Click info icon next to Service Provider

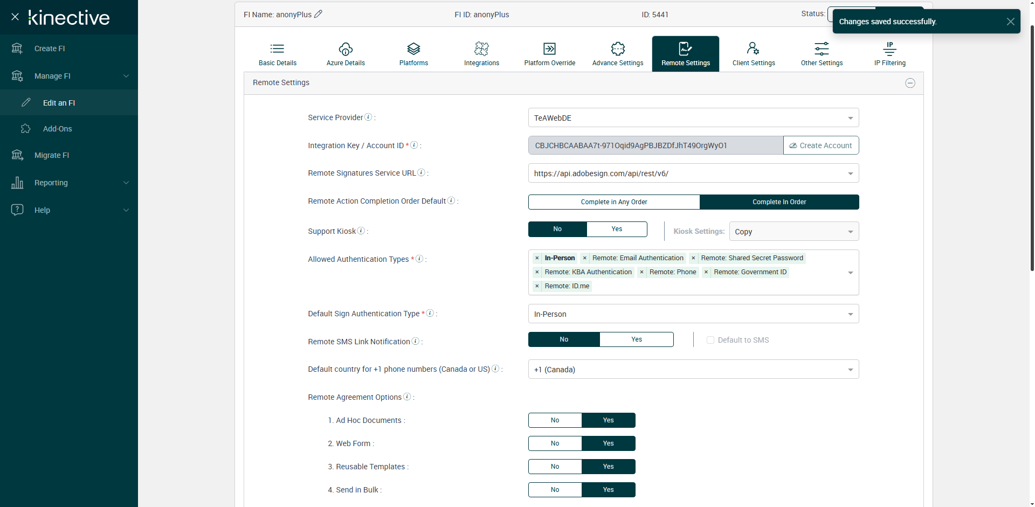pyautogui.click(x=368, y=117)
